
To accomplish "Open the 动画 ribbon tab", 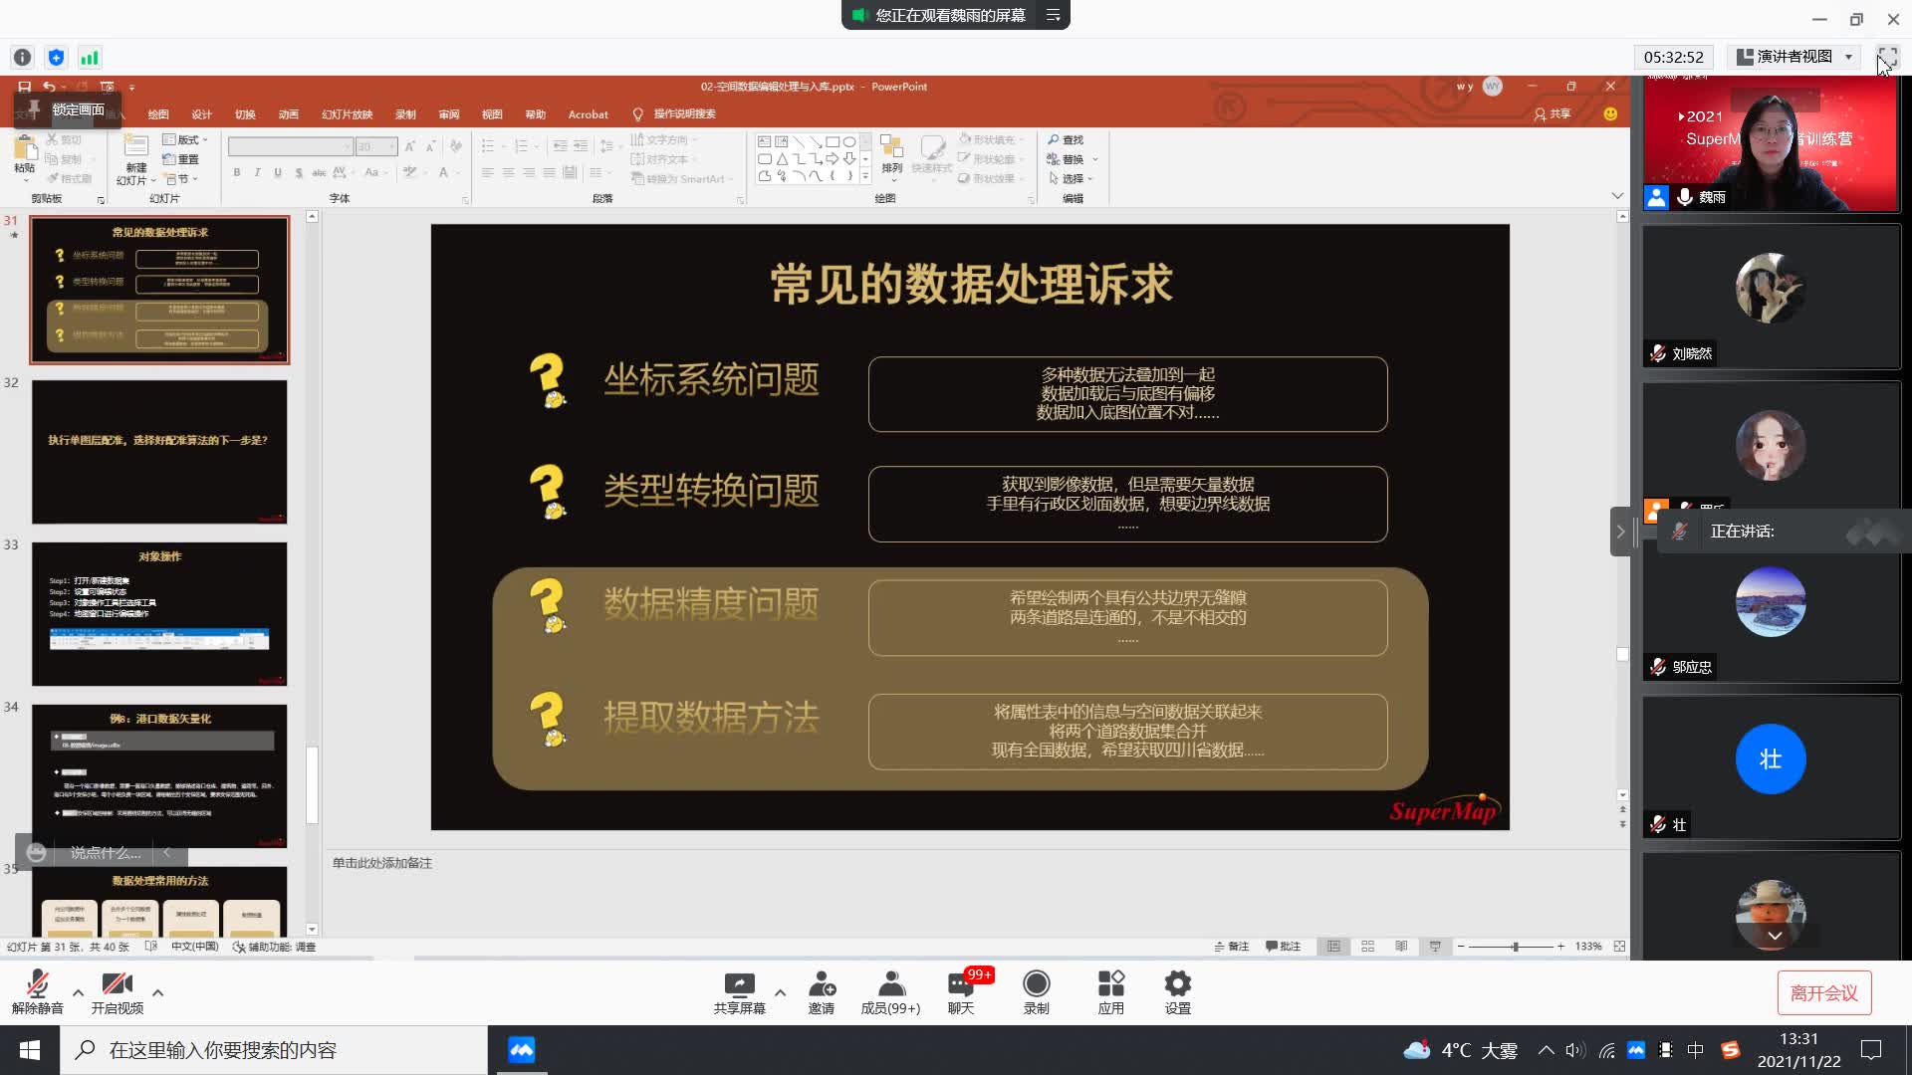I will [289, 114].
